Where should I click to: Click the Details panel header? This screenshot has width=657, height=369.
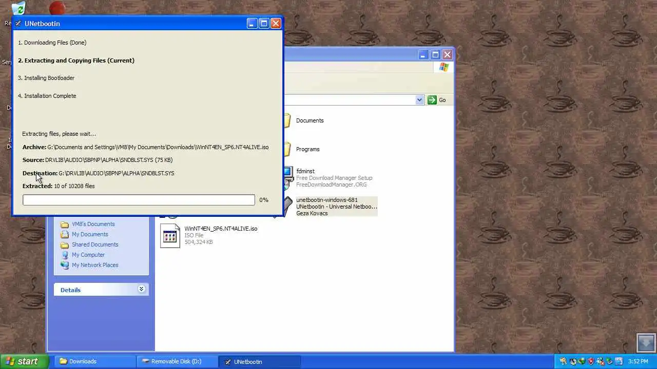click(x=101, y=290)
